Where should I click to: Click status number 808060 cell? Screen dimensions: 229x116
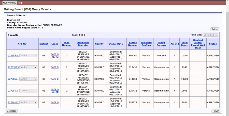coord(133,56)
